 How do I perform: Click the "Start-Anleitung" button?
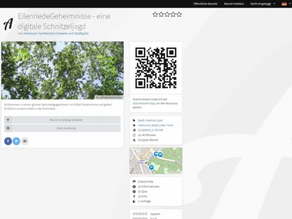coord(62,128)
